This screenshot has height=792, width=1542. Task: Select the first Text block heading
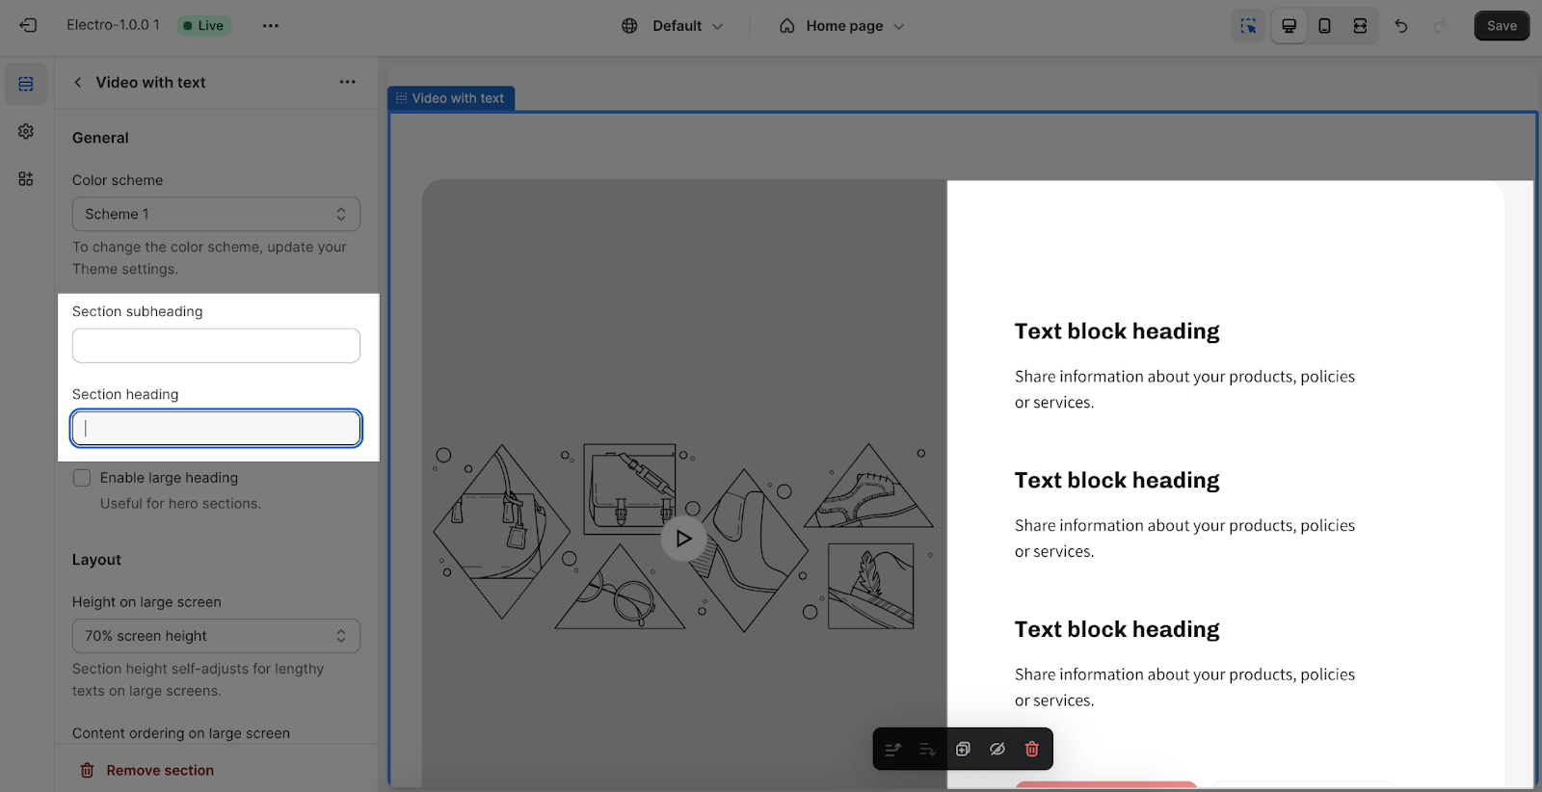tap(1117, 331)
